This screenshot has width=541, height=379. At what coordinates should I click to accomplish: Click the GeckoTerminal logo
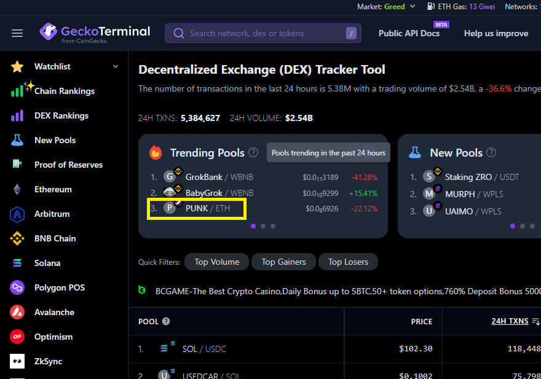coord(95,33)
